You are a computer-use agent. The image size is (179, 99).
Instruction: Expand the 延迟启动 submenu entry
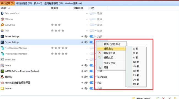click(x=111, y=49)
